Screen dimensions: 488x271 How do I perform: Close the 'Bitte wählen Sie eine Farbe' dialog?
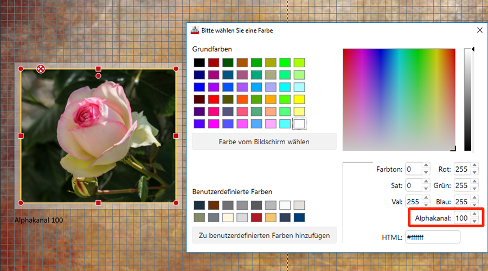coord(479,31)
